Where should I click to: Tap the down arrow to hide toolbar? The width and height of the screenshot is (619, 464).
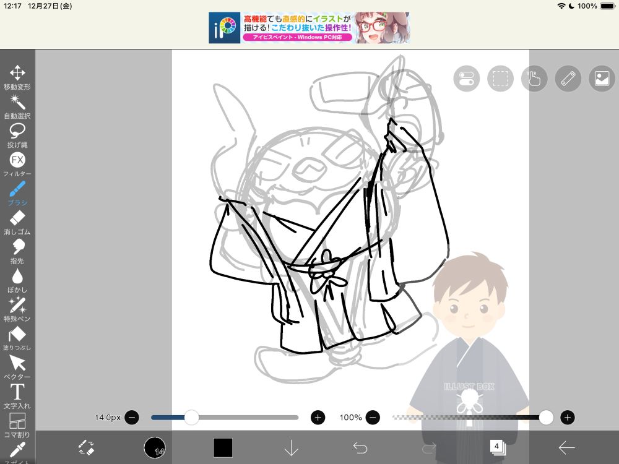point(292,448)
